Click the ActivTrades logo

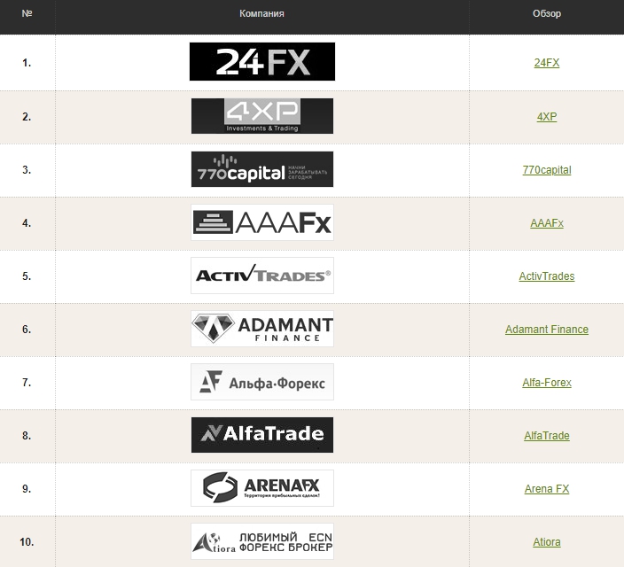(x=262, y=276)
